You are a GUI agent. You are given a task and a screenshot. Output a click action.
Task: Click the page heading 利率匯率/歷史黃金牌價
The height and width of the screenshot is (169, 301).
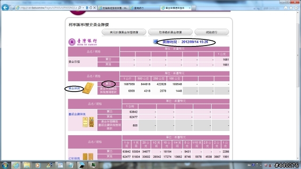89,25
